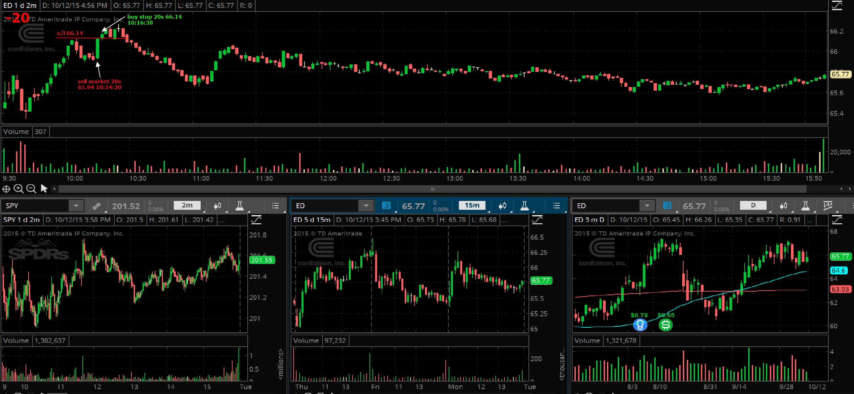Click the horizontal scrollbar under the top chart

432,189
